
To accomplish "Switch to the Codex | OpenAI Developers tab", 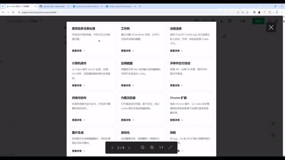I will click(x=121, y=6).
